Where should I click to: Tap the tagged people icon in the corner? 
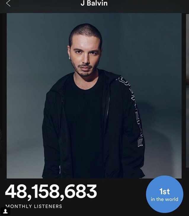(5, 211)
